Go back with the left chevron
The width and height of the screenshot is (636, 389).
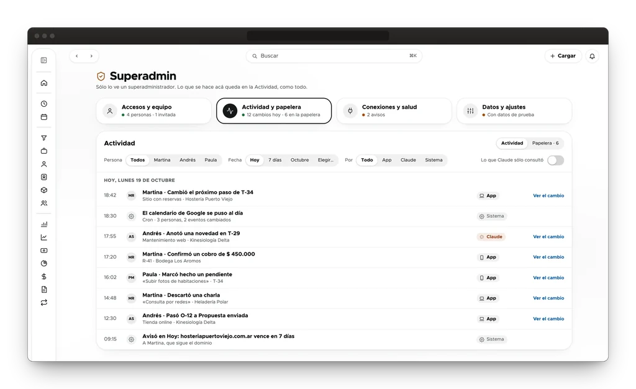[x=76, y=56]
